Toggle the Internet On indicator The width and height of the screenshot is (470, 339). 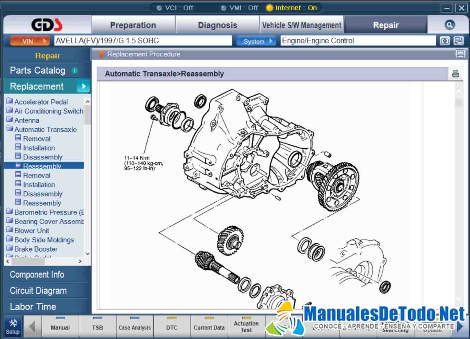(269, 8)
